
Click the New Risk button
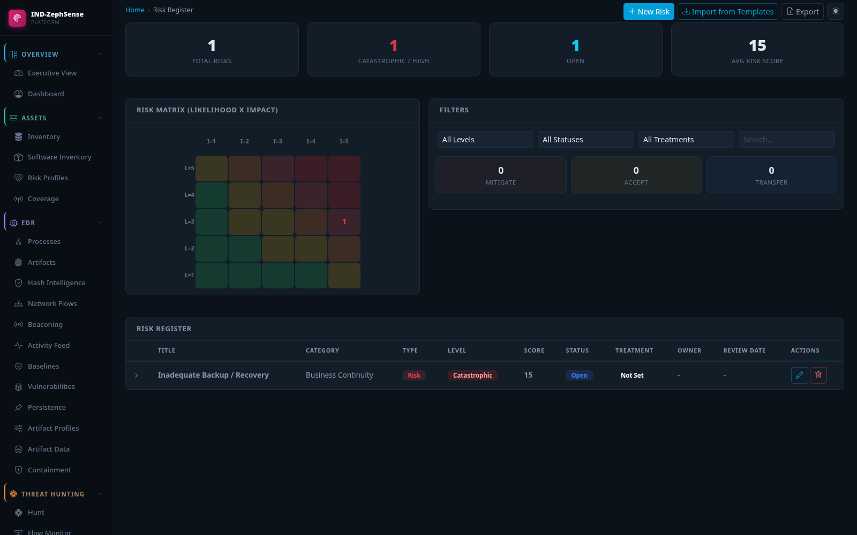[x=649, y=12]
